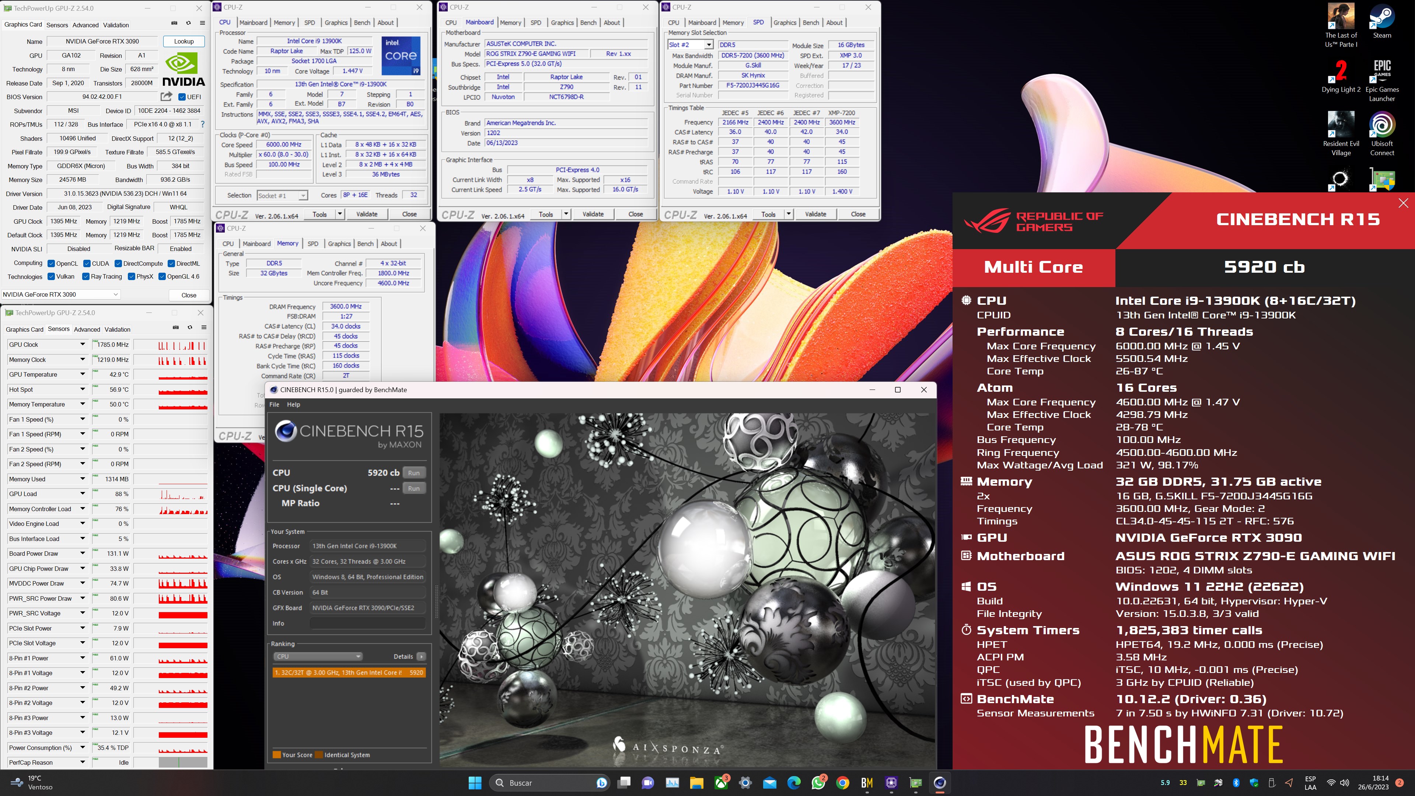This screenshot has width=1415, height=796.
Task: Click the Run button for CPU Single Core
Action: click(414, 488)
